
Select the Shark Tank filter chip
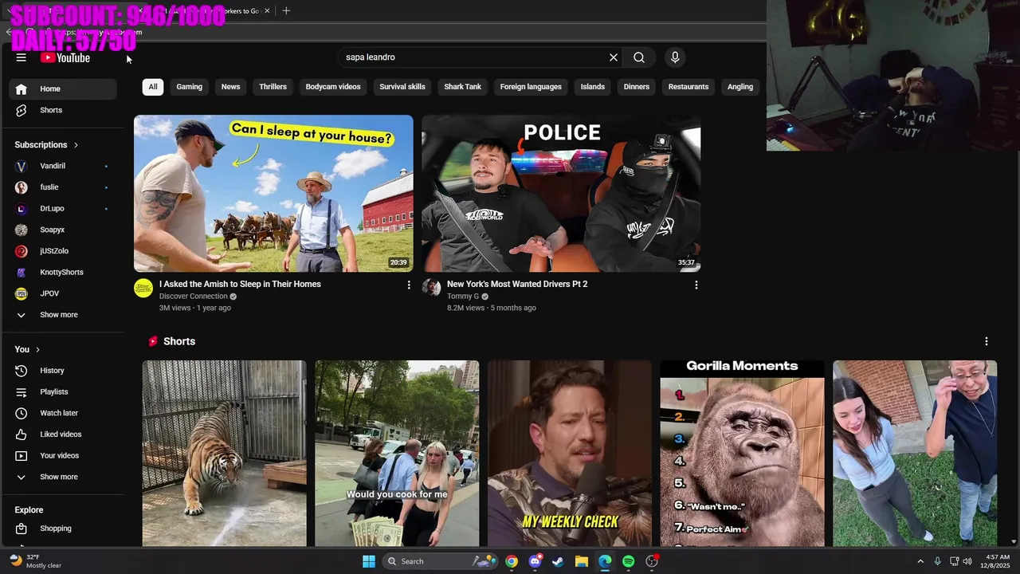tap(462, 87)
